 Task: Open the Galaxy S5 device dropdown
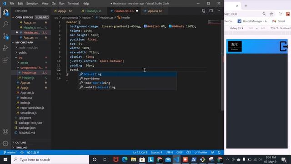[236, 28]
